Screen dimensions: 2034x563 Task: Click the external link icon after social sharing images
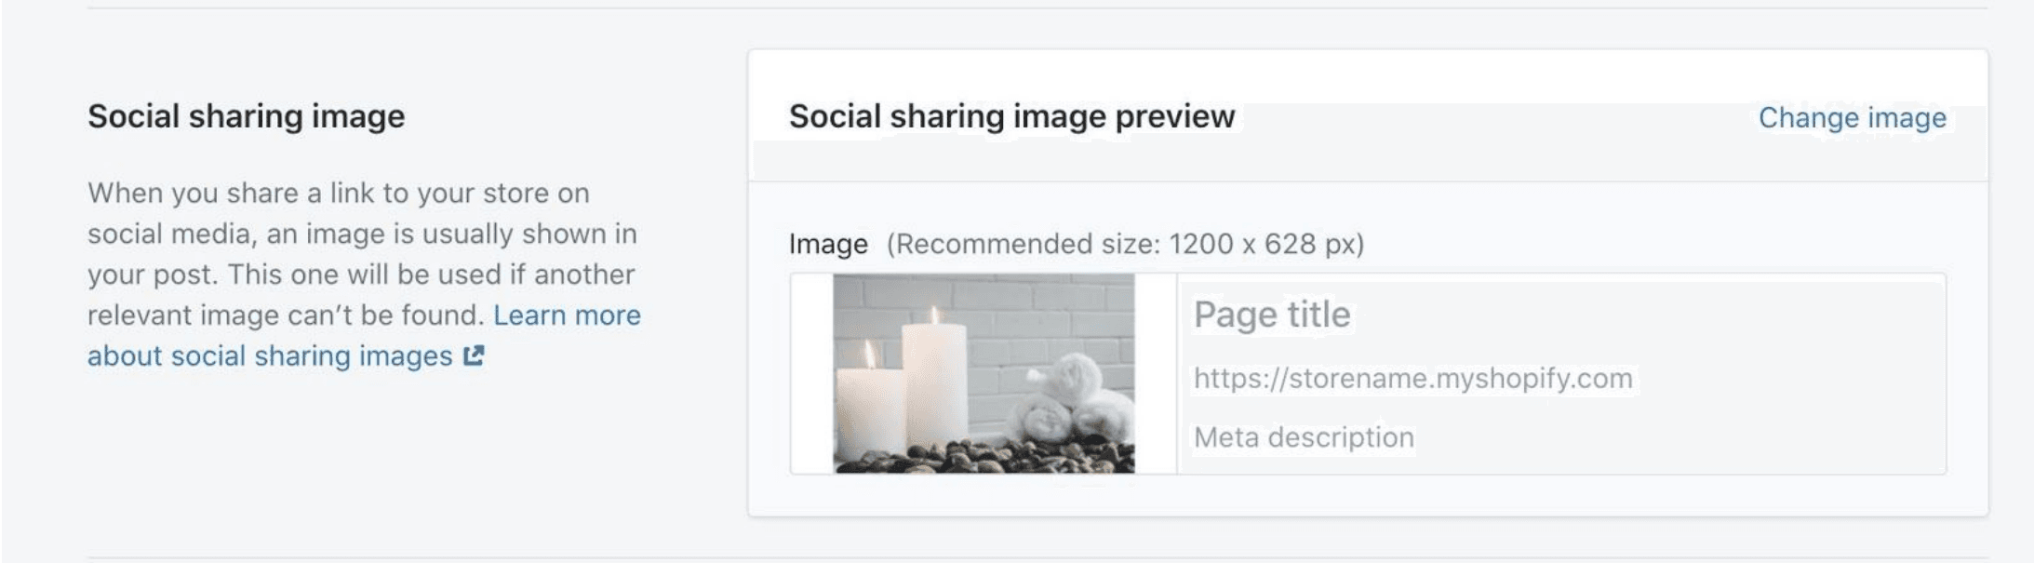(x=473, y=355)
